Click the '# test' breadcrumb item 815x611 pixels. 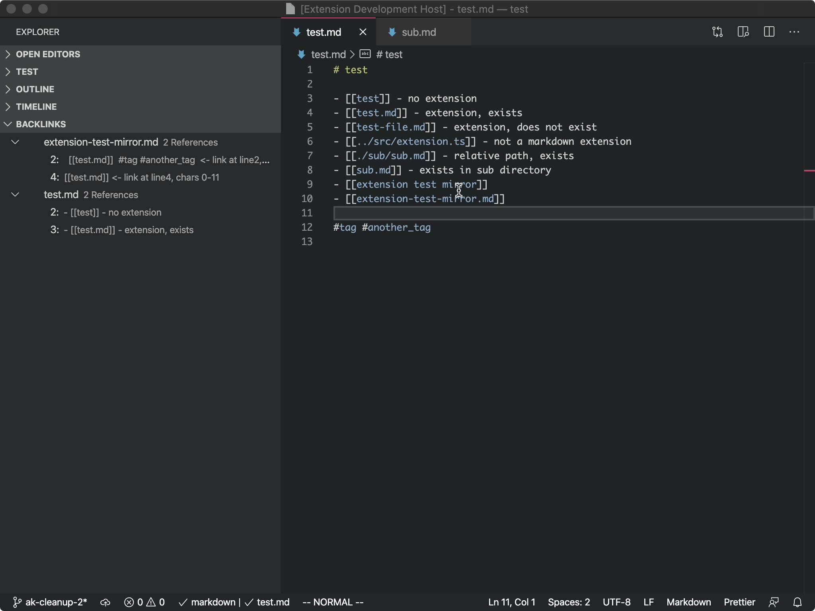pos(389,54)
